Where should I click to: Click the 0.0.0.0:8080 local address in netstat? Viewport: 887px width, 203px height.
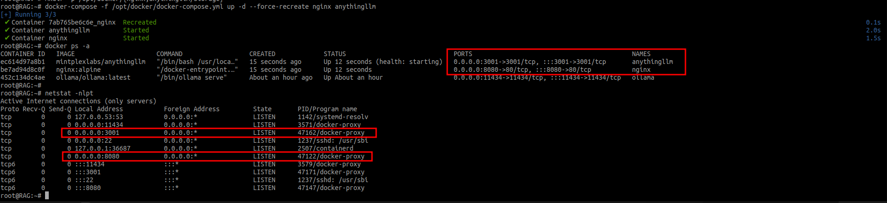coord(97,156)
